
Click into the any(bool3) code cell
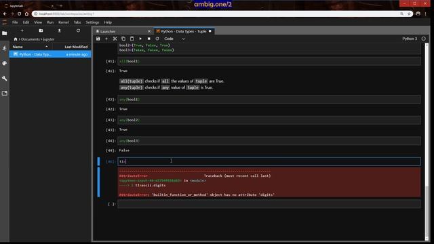point(269,141)
